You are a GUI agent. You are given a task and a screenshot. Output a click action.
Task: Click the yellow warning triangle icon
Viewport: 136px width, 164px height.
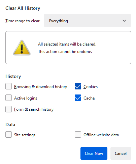22,48
